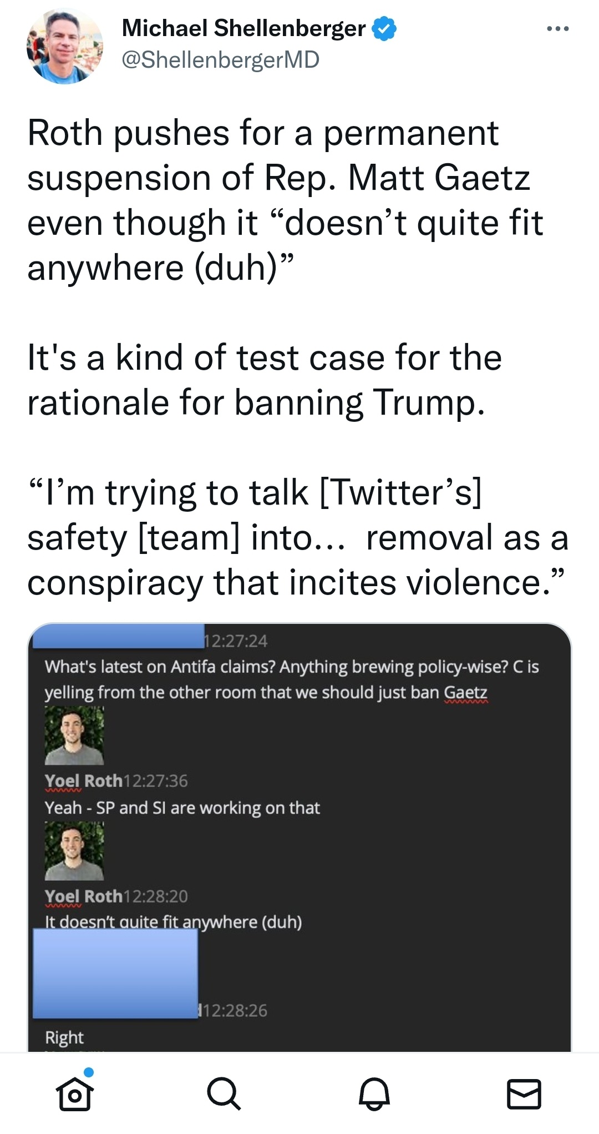Tap the Yoel Roth 12:28:20 name label
The width and height of the screenshot is (599, 1134).
click(83, 896)
